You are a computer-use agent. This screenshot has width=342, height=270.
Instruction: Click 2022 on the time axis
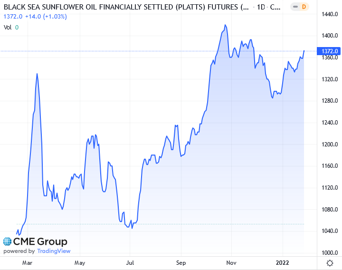pos(283,262)
